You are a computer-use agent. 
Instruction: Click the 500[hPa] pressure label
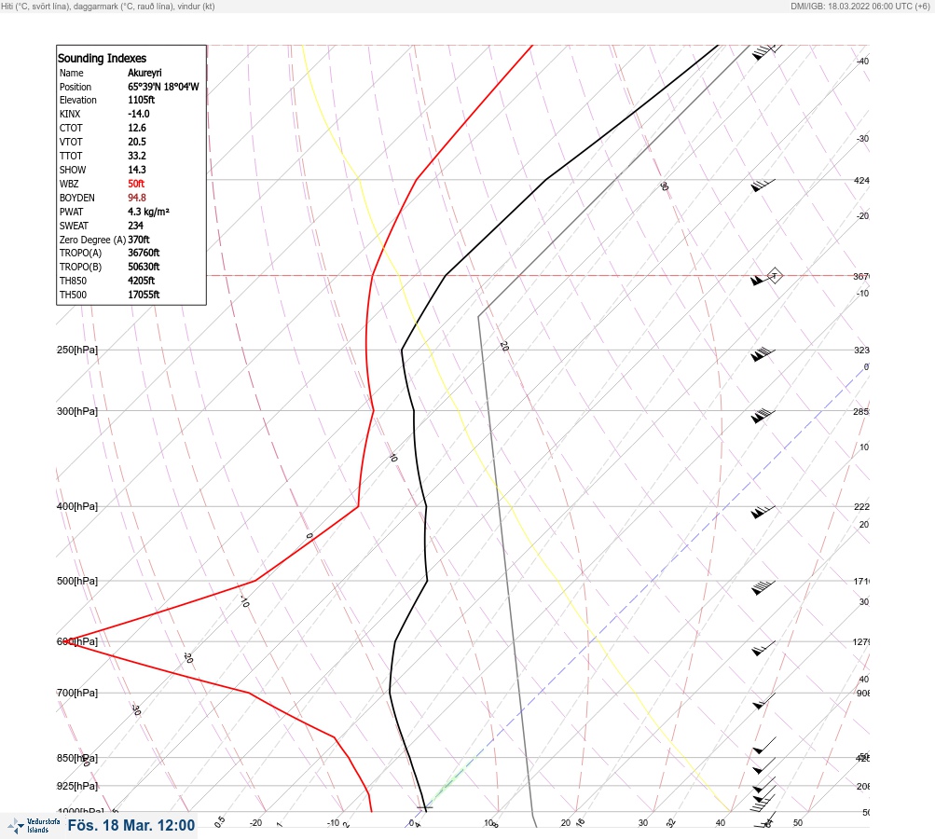[x=77, y=581]
